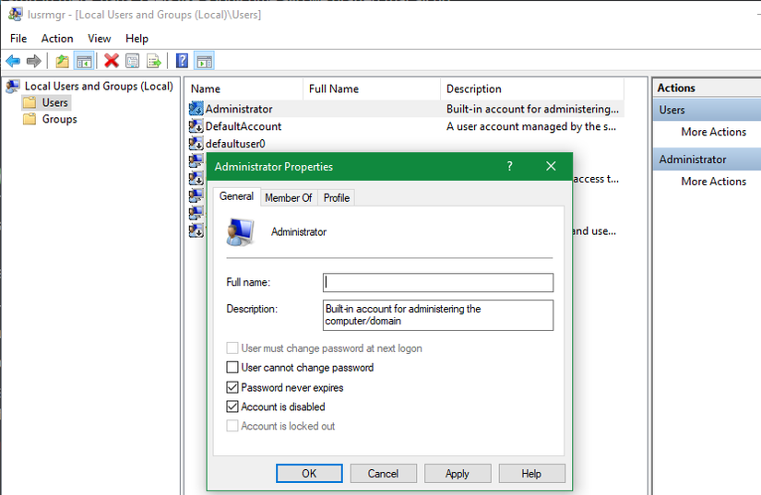Select Local Users and Groups (Local) node
Image resolution: width=761 pixels, height=495 pixels.
pyautogui.click(x=99, y=87)
